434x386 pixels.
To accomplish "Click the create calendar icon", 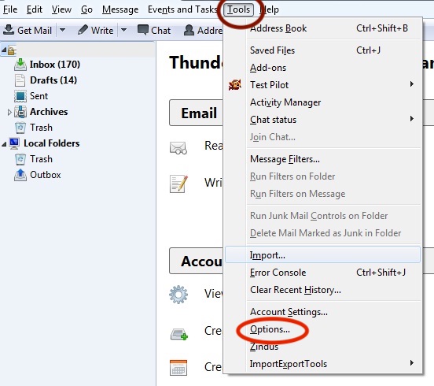I will [x=178, y=368].
